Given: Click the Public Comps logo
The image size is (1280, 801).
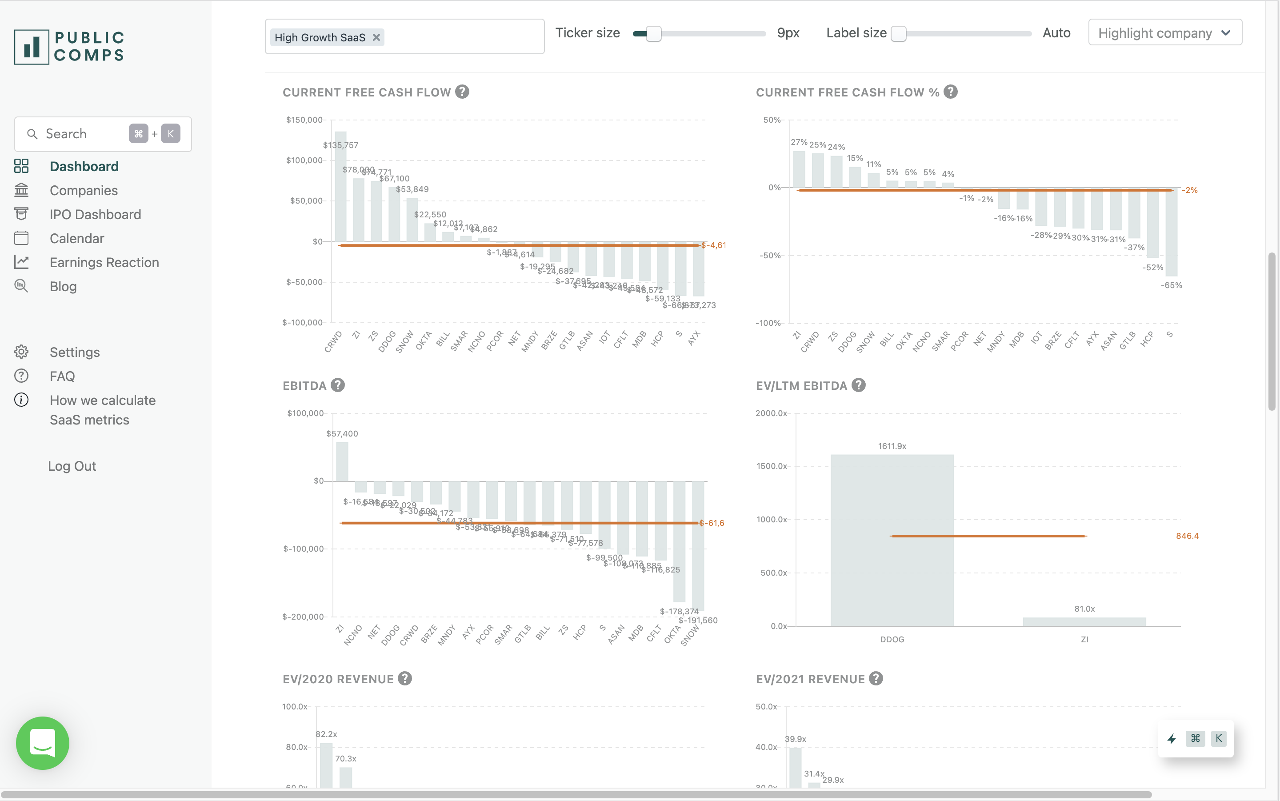Looking at the screenshot, I should coord(69,47).
